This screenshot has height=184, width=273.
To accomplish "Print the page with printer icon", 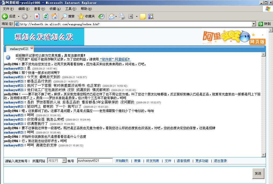I will tap(122, 16).
